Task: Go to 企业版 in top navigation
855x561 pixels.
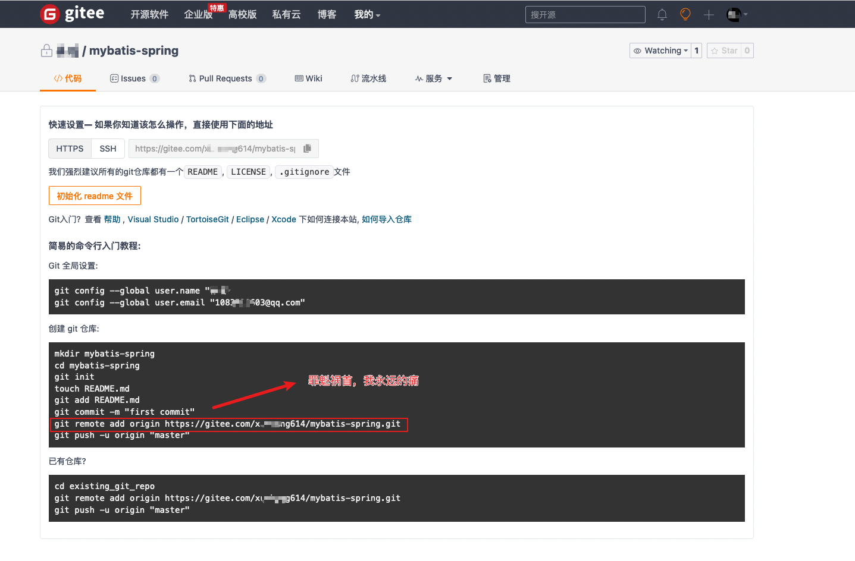Action: click(198, 14)
